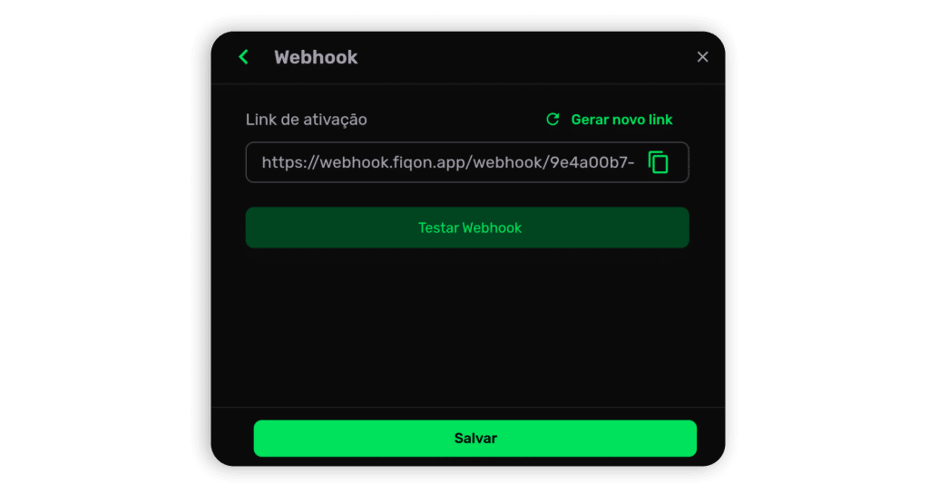Run a webhook test

(467, 227)
